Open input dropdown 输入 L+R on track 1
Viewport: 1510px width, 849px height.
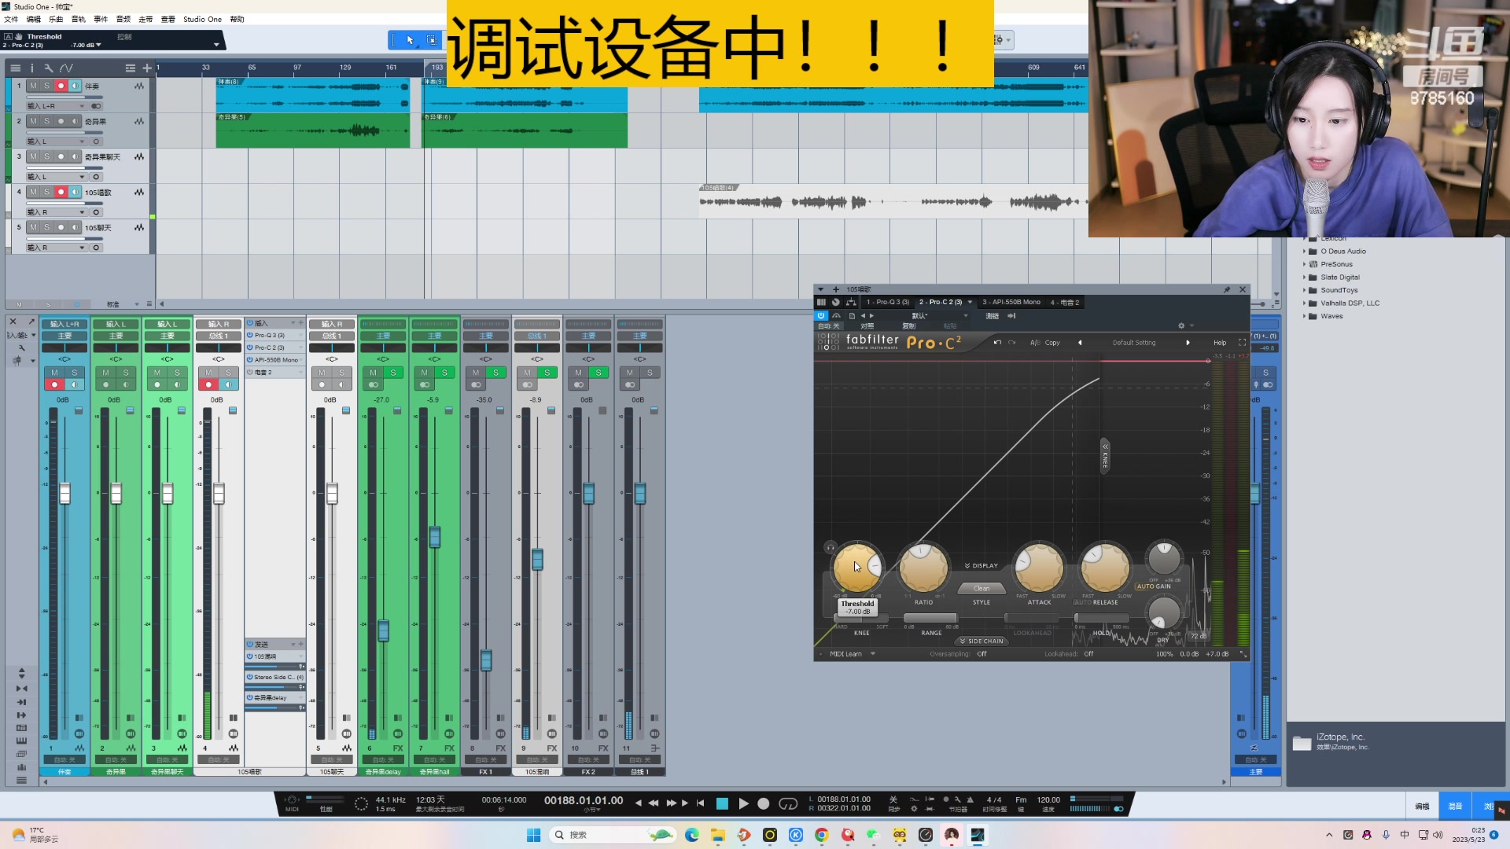[x=57, y=106]
